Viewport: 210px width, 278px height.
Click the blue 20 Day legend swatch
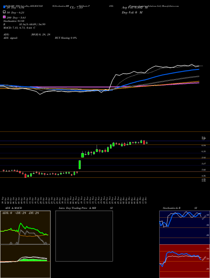(x=4, y=7)
